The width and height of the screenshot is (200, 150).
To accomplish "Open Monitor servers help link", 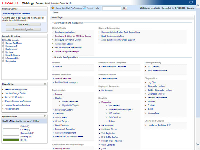I will point(12,109).
